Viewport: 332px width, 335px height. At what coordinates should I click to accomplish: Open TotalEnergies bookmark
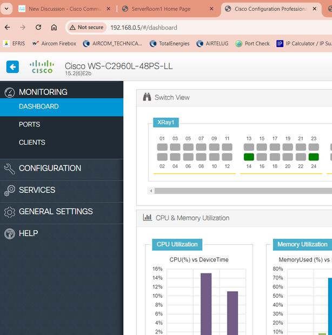click(170, 44)
